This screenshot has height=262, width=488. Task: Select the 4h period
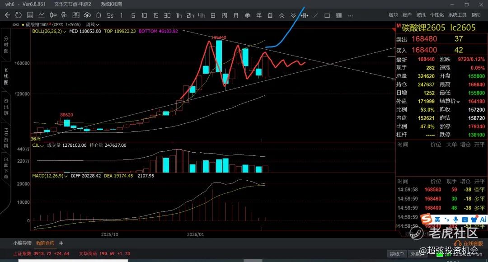coord(202,15)
